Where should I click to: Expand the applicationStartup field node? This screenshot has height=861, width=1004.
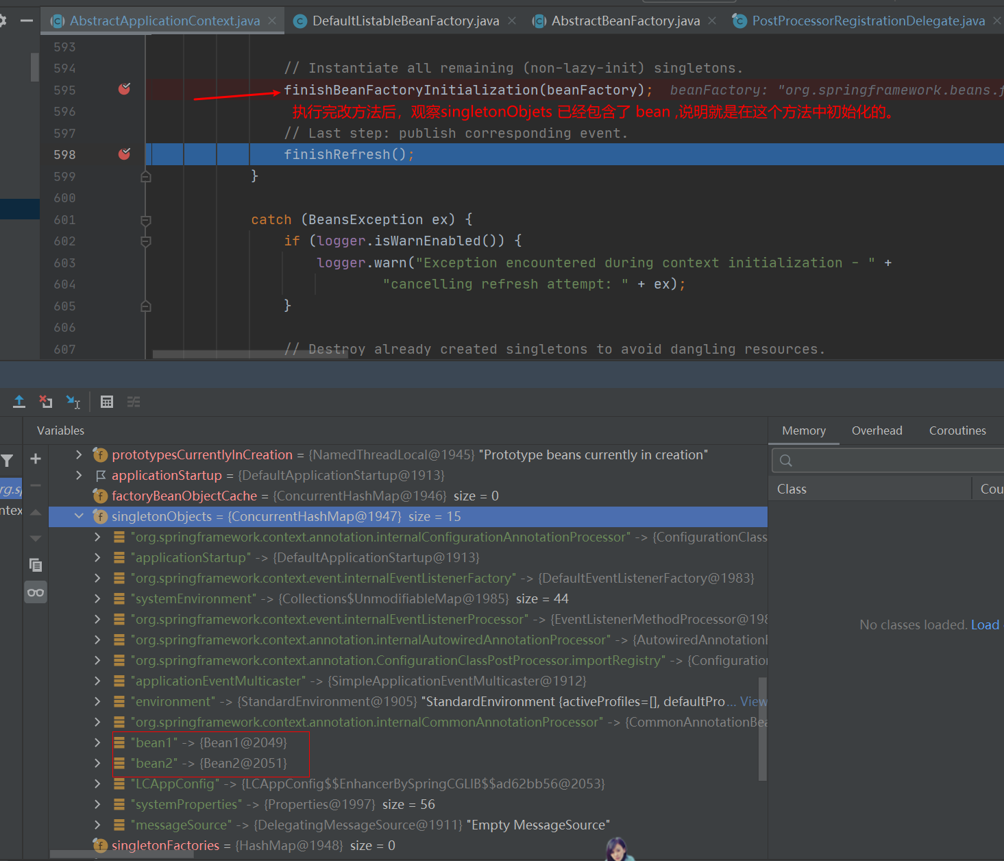tap(79, 475)
